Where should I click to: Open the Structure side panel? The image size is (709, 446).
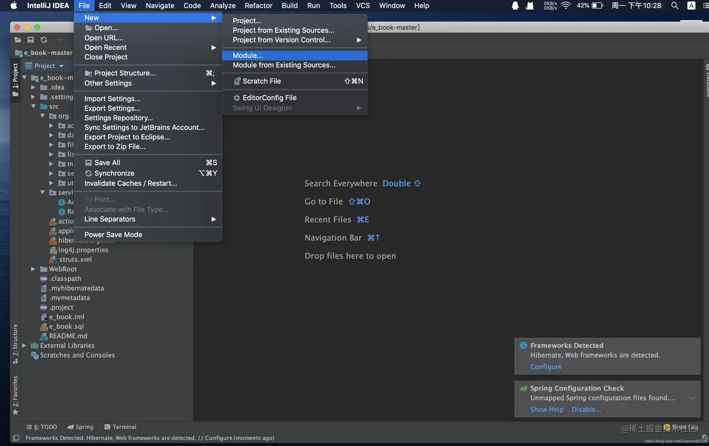click(x=15, y=344)
